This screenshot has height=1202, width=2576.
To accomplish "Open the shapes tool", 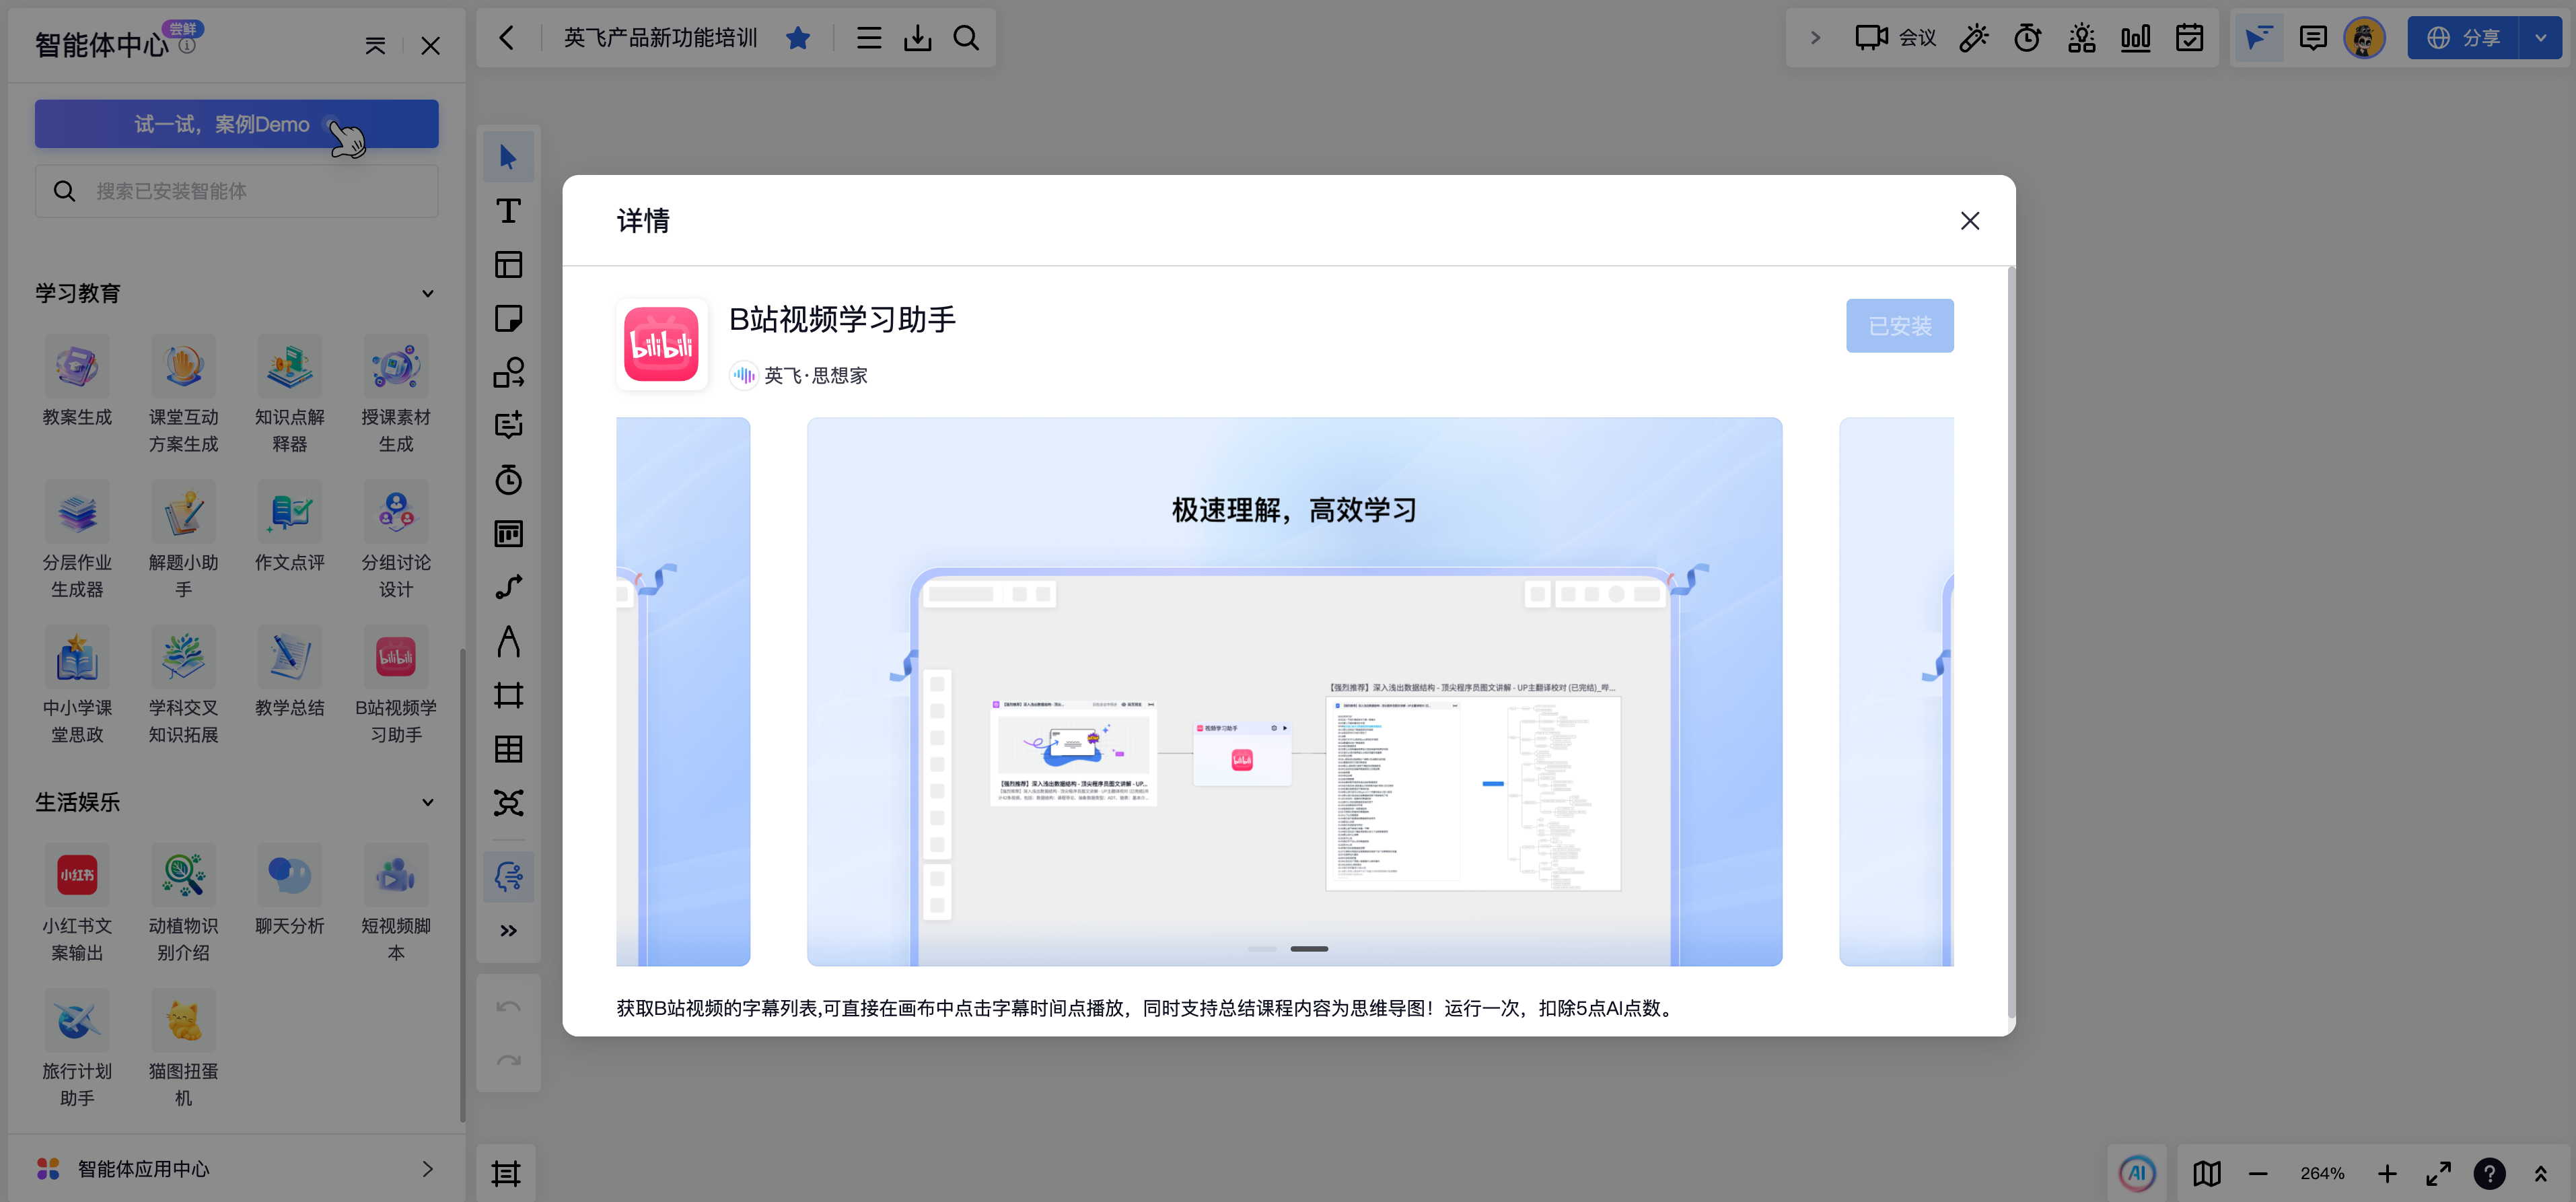I will pyautogui.click(x=508, y=372).
